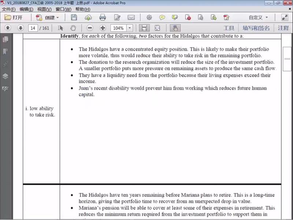Expand the zoom level dropdown arrow
This screenshot has height=220, width=293.
click(130, 28)
